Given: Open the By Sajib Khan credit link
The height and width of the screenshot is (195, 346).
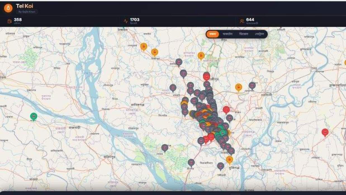Looking at the screenshot, I should click(27, 12).
